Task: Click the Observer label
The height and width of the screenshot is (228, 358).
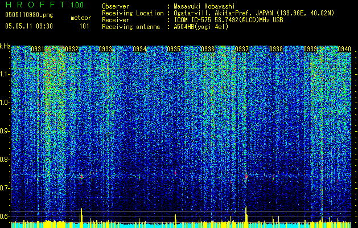Action: click(116, 6)
